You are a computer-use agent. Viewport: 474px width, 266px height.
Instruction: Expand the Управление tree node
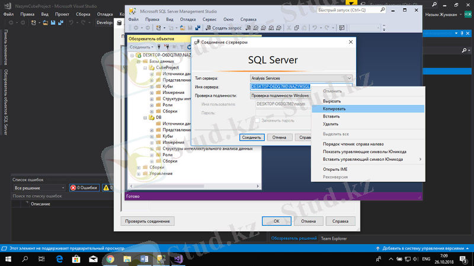(x=138, y=173)
